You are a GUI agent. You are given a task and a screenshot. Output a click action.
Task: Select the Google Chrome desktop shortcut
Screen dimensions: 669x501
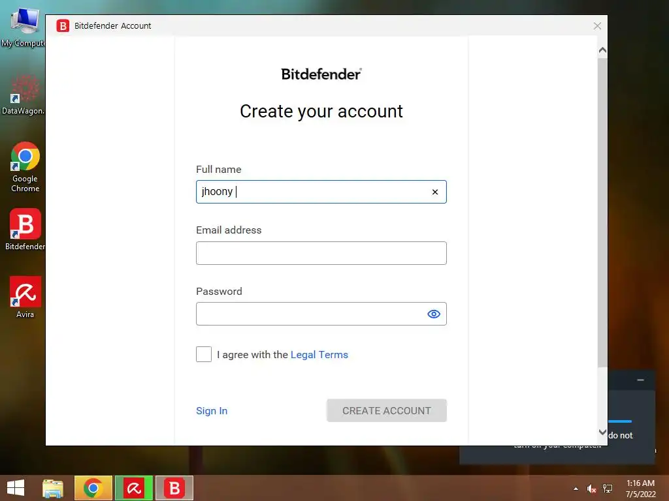point(25,167)
